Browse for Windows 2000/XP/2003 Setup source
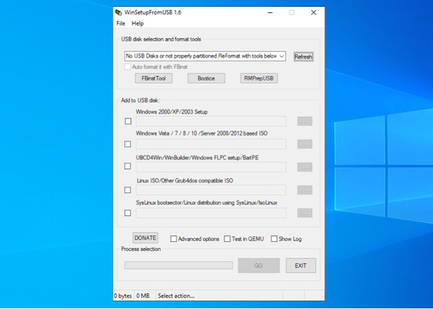The height and width of the screenshot is (309, 433). (x=304, y=121)
